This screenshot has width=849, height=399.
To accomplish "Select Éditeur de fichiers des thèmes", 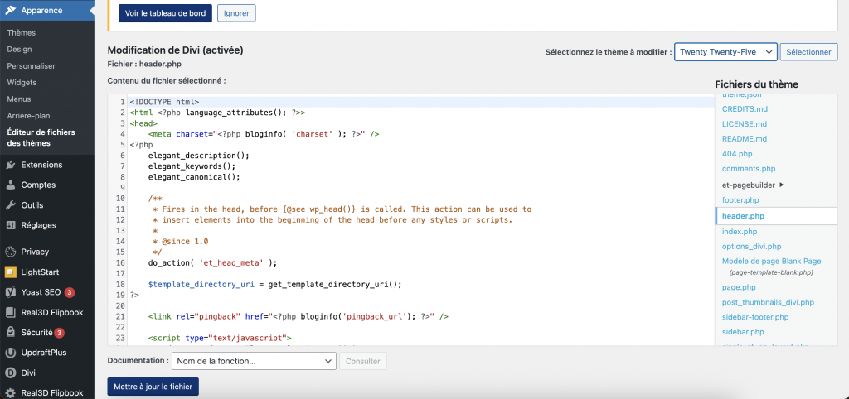I will (41, 138).
